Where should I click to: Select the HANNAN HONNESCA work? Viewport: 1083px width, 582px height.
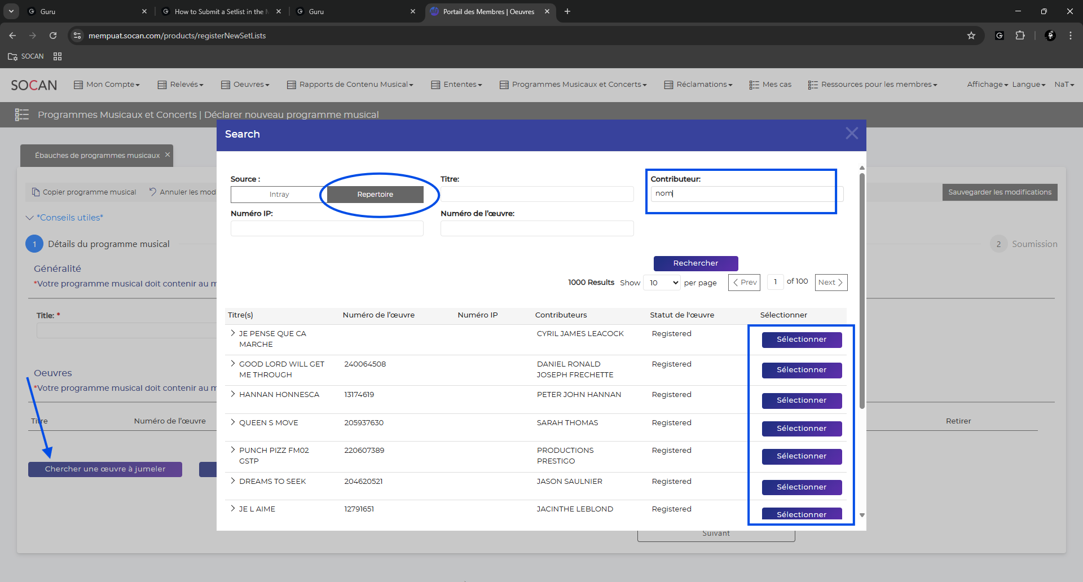(x=802, y=400)
